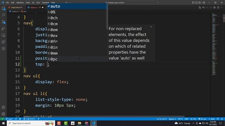Click style.css in the breadcrumb
The image size is (225, 126).
[15, 11]
